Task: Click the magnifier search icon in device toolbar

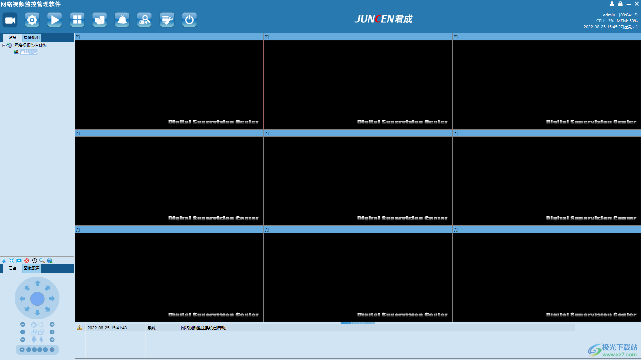Action: pyautogui.click(x=42, y=261)
